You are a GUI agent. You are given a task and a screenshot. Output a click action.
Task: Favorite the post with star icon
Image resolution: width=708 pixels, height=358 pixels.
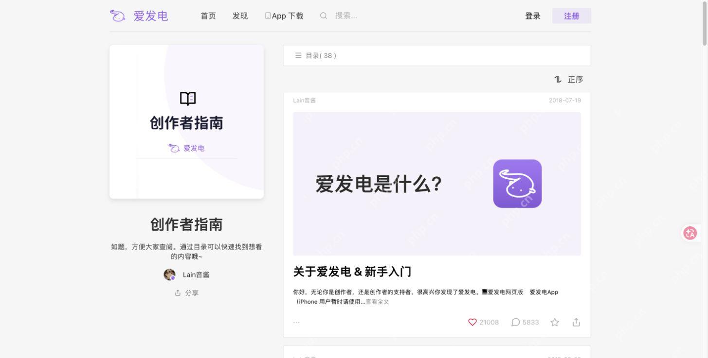[555, 322]
